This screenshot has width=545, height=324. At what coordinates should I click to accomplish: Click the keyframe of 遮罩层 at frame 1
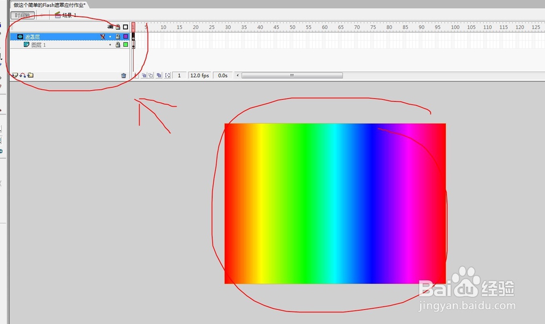[x=133, y=37]
